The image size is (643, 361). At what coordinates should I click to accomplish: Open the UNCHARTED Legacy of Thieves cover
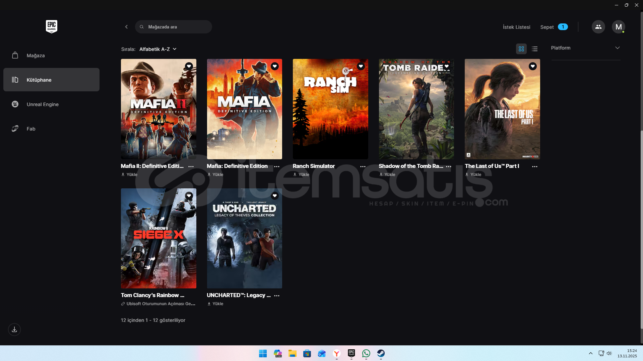pos(244,238)
